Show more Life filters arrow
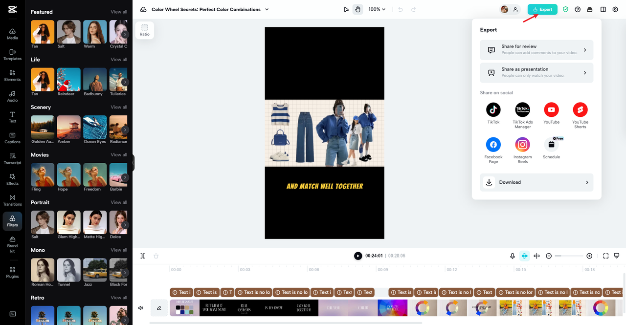This screenshot has width=626, height=325. (125, 82)
